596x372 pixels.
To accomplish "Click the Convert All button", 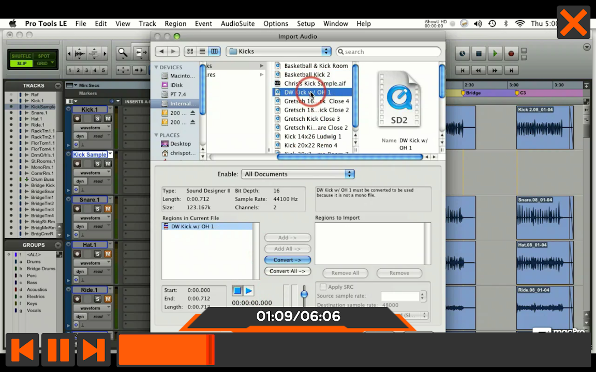I will coord(287,271).
